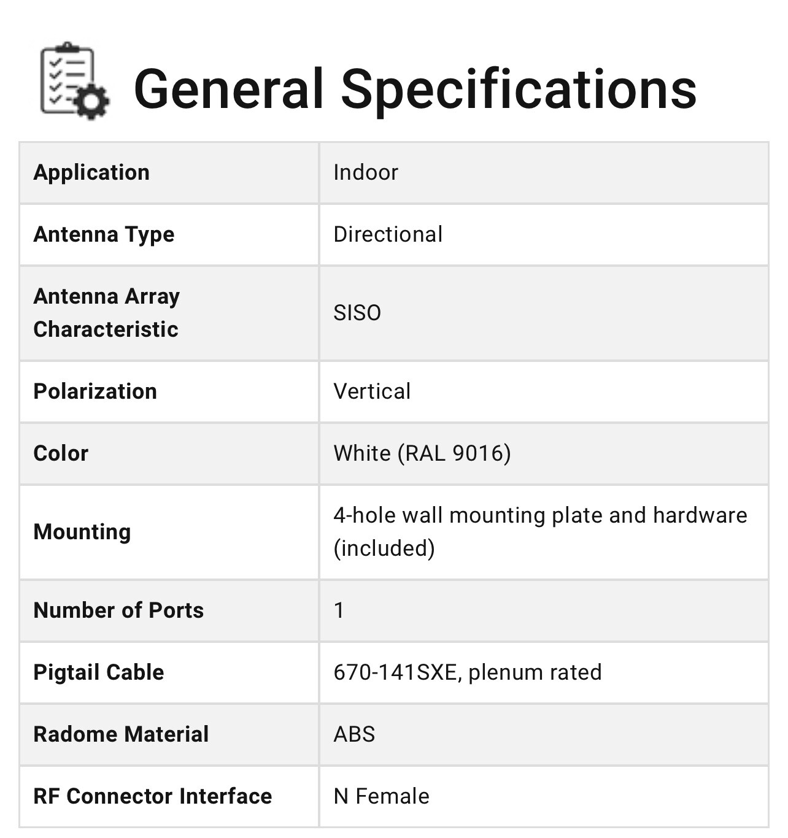Screen dimensions: 788x838
Task: Click the General Specifications heading
Action: pos(415,89)
